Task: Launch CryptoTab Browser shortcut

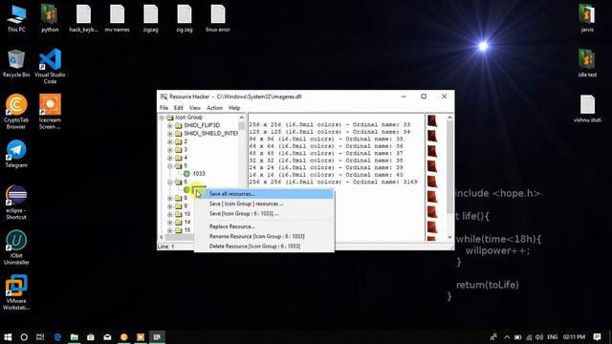Action: point(16,112)
